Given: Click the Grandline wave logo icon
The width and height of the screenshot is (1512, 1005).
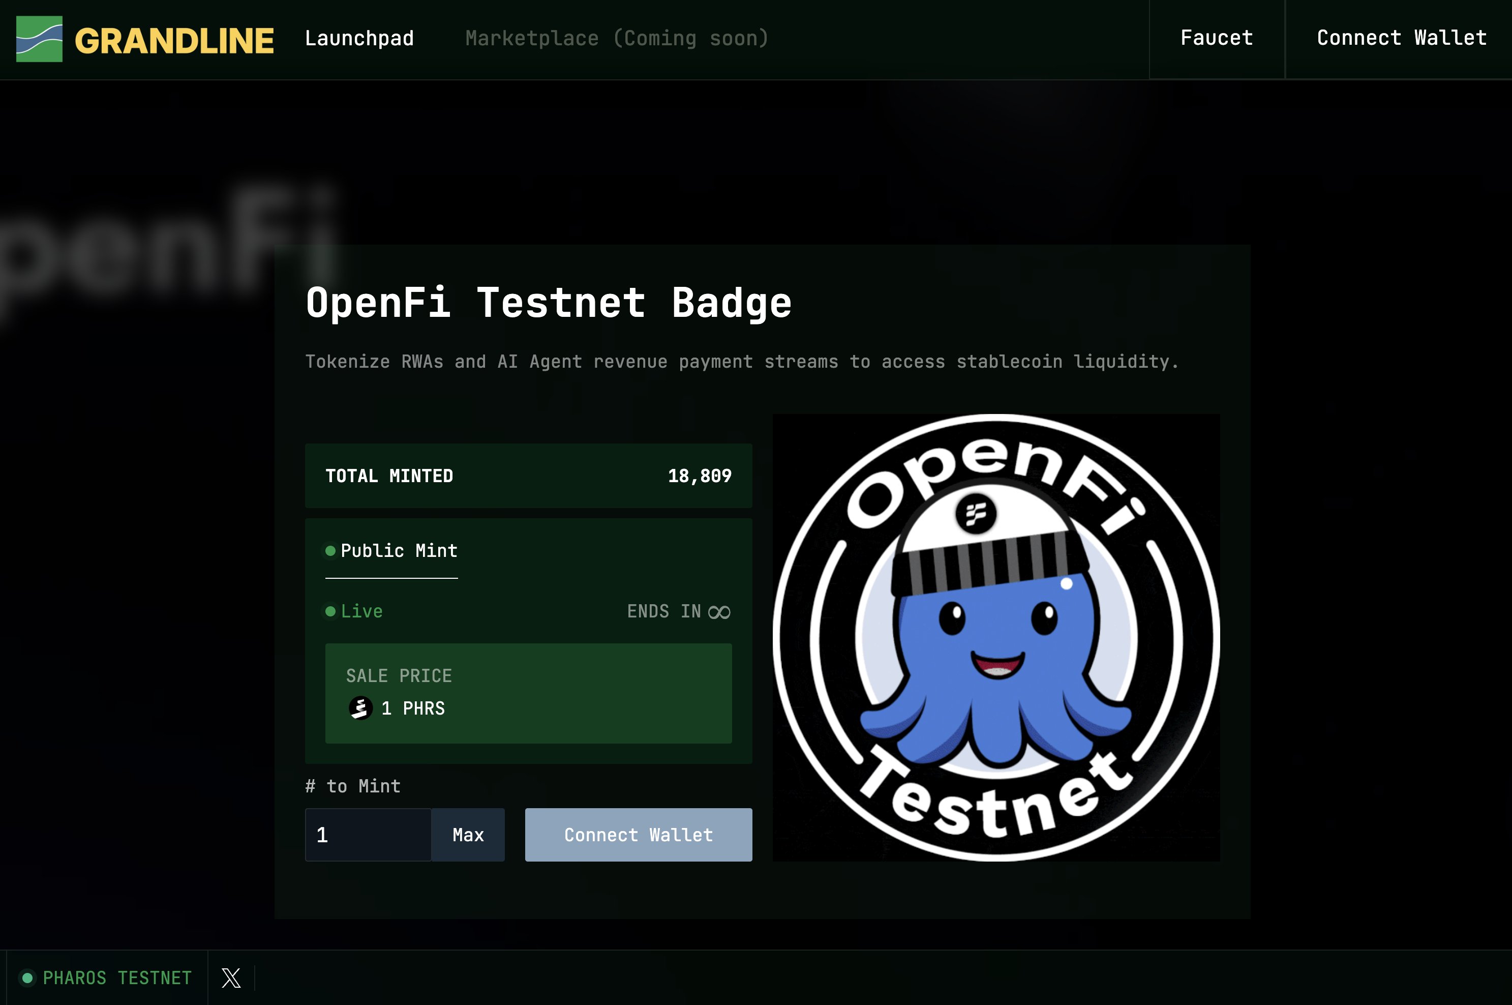Looking at the screenshot, I should click(39, 39).
